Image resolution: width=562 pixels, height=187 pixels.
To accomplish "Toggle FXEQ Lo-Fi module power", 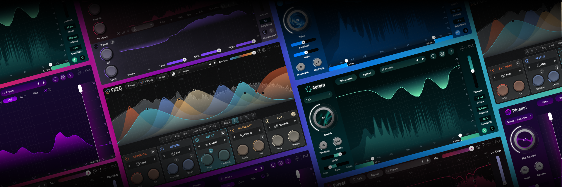I will [267, 121].
